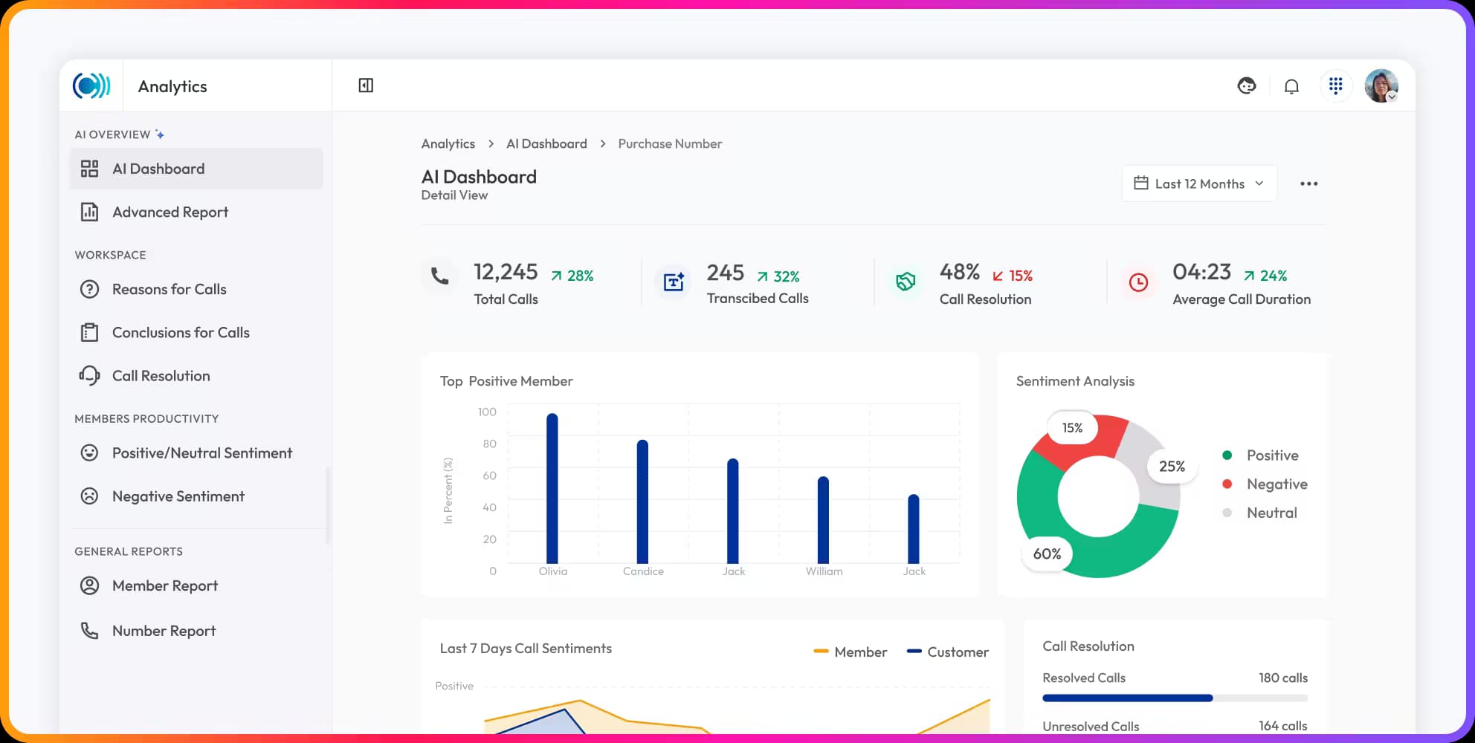The image size is (1475, 743).
Task: Collapse the sidebar with panel toggle icon
Action: (x=366, y=85)
